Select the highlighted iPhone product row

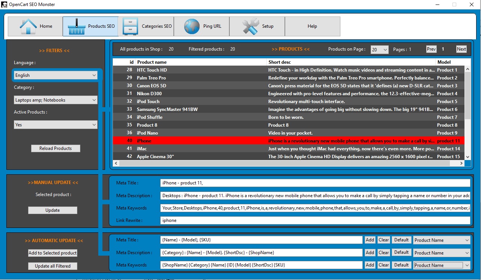tap(289, 141)
